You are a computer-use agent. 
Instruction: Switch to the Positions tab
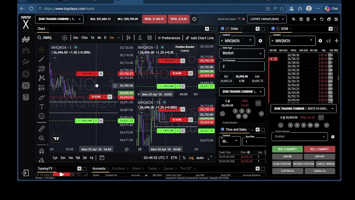point(118,168)
